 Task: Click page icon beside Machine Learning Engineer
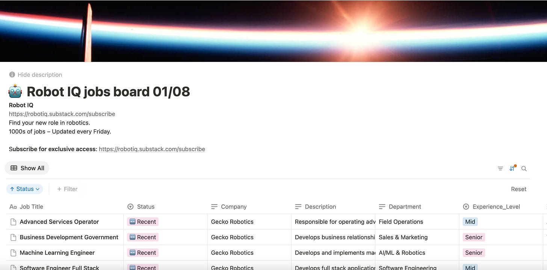(13, 253)
